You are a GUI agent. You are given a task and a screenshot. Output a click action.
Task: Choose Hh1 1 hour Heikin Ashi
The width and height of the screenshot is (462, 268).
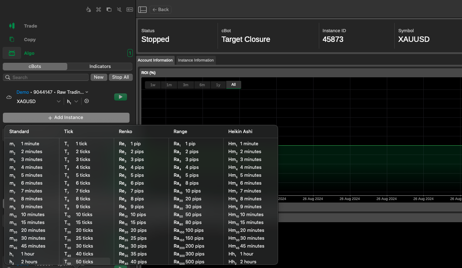[x=251, y=254]
